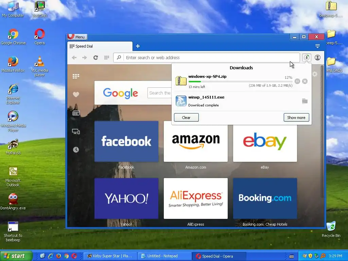Open the beebeep zip file on desktop
The height and width of the screenshot is (261, 348).
pos(331,9)
